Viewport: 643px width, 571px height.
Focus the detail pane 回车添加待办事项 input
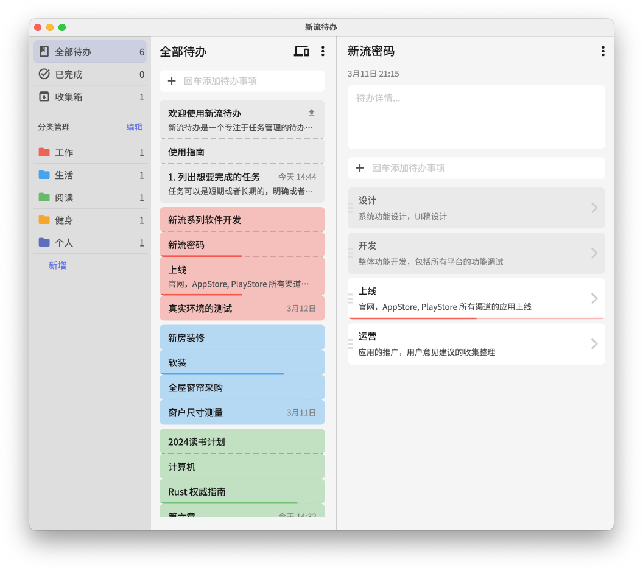click(x=476, y=167)
